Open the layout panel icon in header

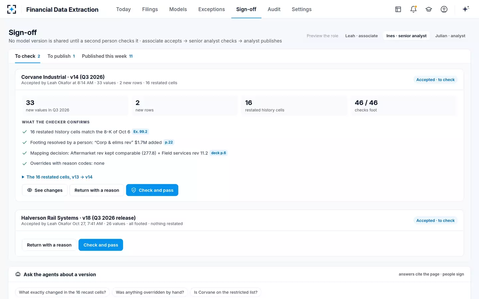pos(398,9)
